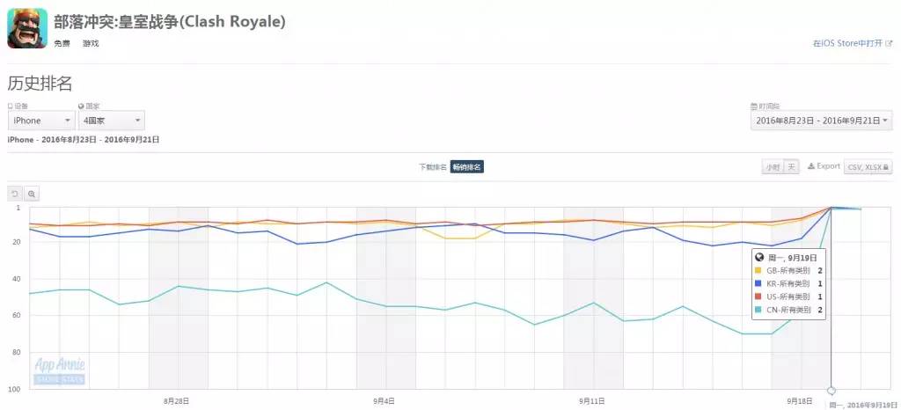
Task: Select the 畅销排名 grossing rank tab
Action: (x=466, y=167)
